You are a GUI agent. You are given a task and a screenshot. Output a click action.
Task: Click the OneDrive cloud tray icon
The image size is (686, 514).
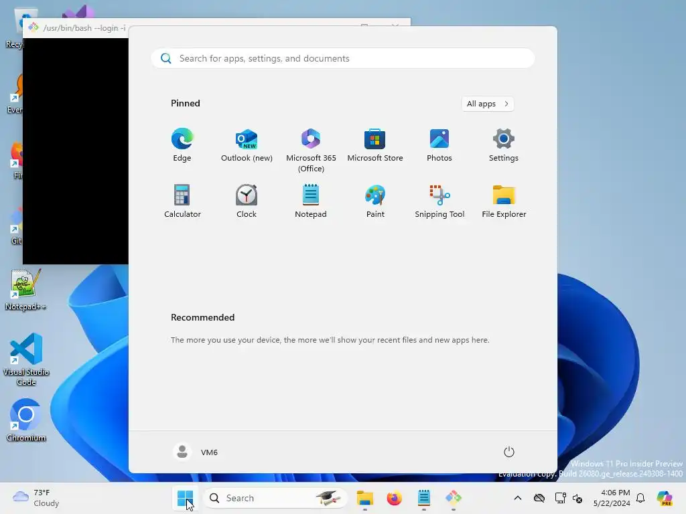[x=539, y=498]
